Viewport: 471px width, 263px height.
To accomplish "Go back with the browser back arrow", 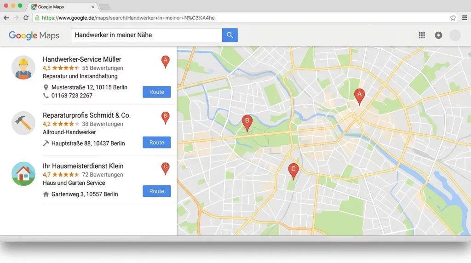I will pyautogui.click(x=6, y=18).
